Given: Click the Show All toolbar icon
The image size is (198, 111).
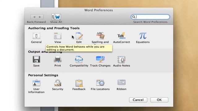Looking at the screenshot, I should point(56,17).
